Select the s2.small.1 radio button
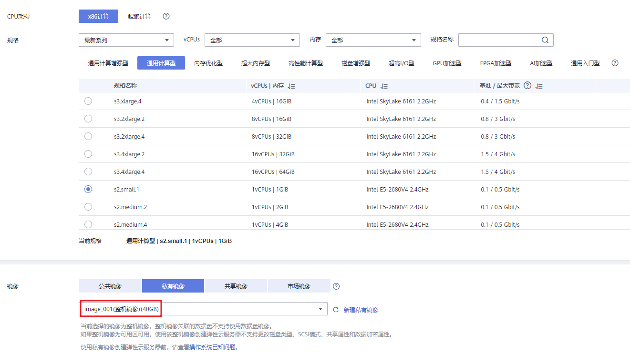The width and height of the screenshot is (630, 364). 88,189
